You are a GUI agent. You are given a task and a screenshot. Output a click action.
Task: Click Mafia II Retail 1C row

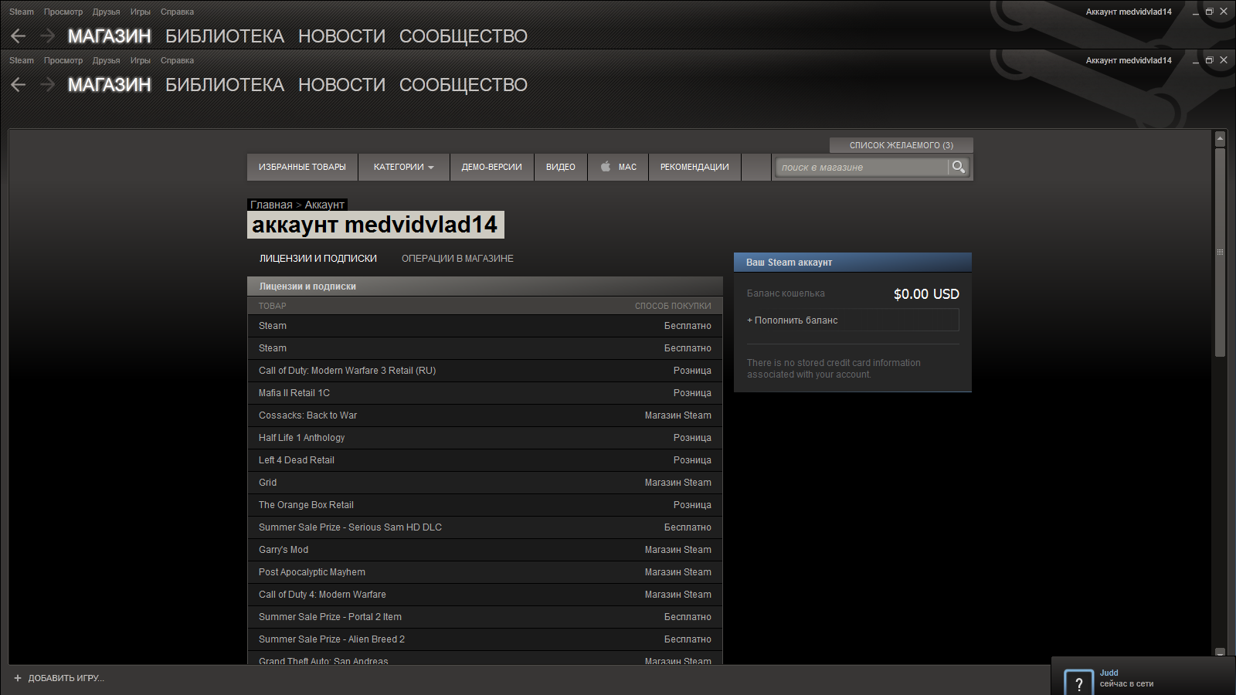point(485,393)
